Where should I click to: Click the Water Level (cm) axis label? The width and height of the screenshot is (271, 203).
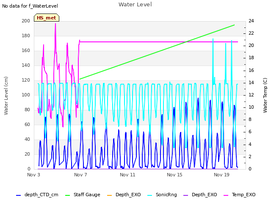(x=6, y=96)
